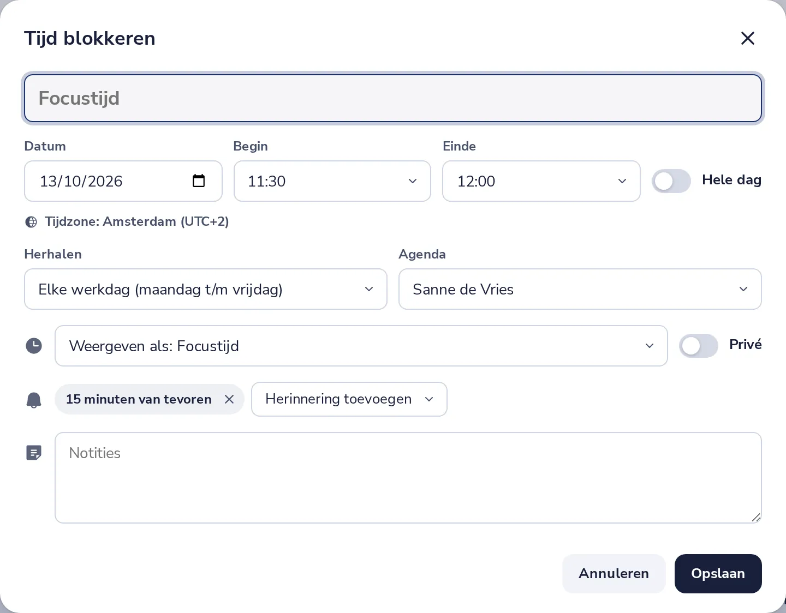The image size is (786, 613).
Task: Click the globe icon beside Tijdzone
Action: pos(31,222)
